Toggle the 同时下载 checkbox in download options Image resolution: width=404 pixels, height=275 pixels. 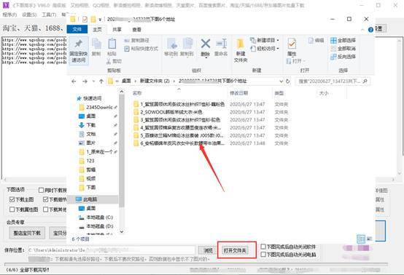(41, 190)
